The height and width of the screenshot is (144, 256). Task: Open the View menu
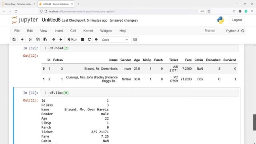44,31
